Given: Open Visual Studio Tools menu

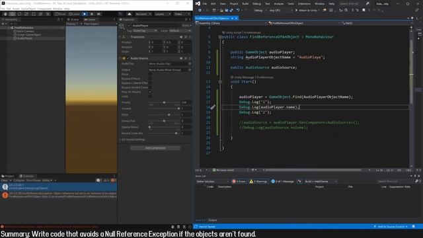Looking at the screenshot, I should tap(291, 4).
